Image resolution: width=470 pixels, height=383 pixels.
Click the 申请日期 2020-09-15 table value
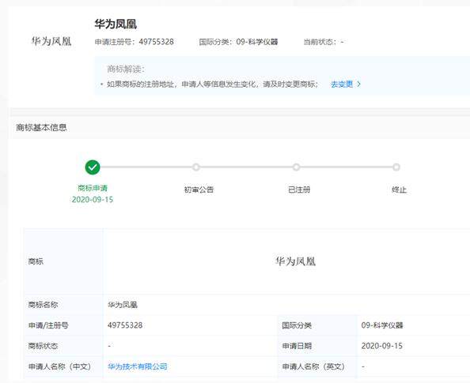(x=382, y=346)
